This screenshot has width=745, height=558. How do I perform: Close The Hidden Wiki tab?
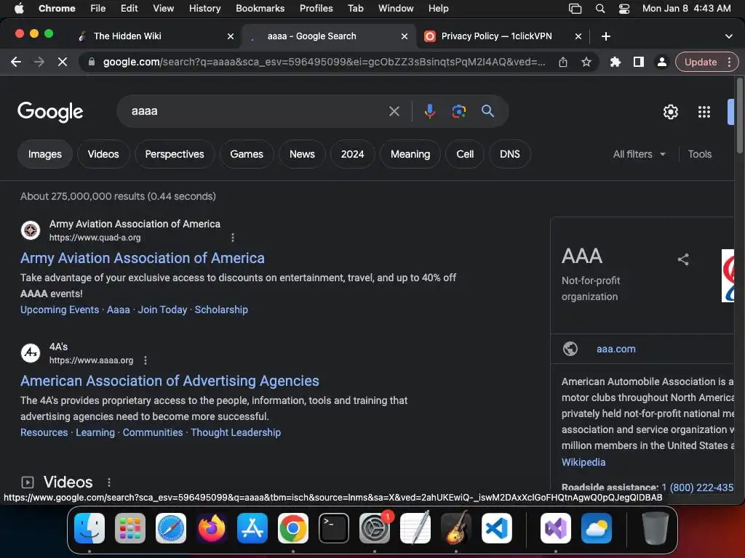231,36
